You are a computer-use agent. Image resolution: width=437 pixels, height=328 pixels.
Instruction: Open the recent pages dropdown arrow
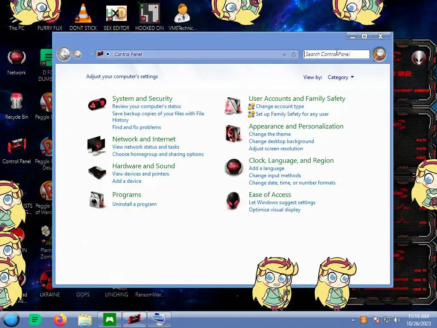[91, 54]
